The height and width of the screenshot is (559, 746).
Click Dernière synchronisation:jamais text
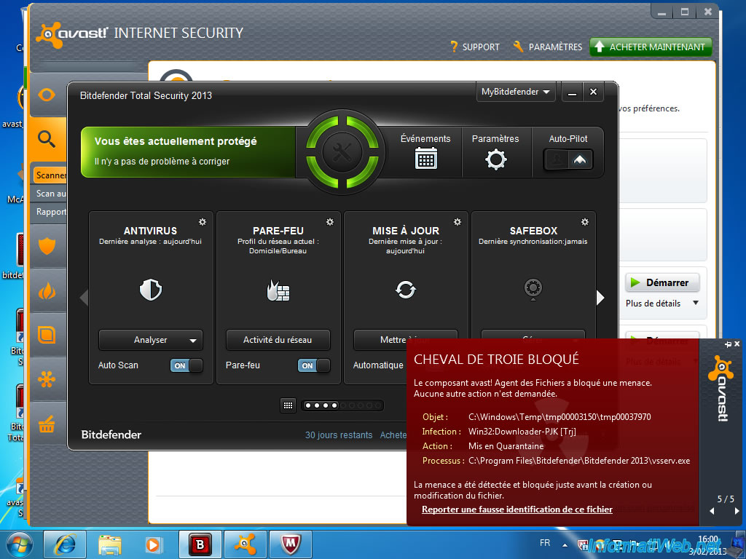pos(533,242)
